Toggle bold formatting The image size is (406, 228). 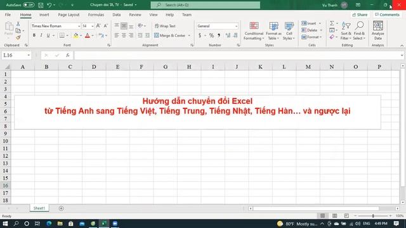34,35
